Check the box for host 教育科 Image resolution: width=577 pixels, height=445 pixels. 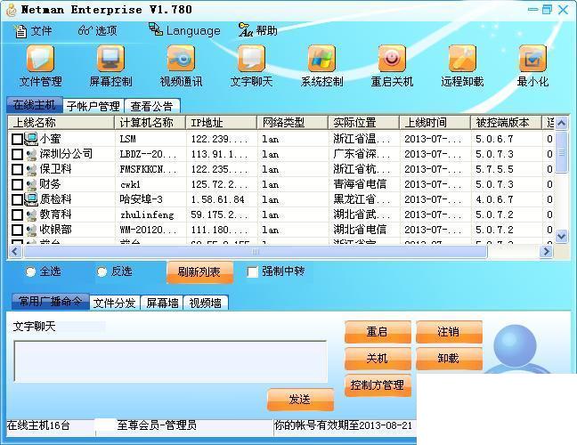pyautogui.click(x=17, y=214)
